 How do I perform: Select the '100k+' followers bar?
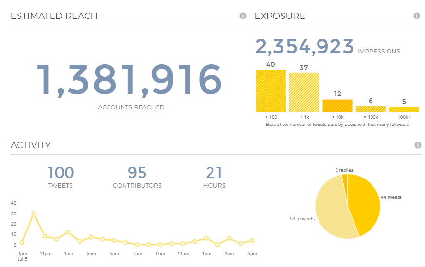404,109
